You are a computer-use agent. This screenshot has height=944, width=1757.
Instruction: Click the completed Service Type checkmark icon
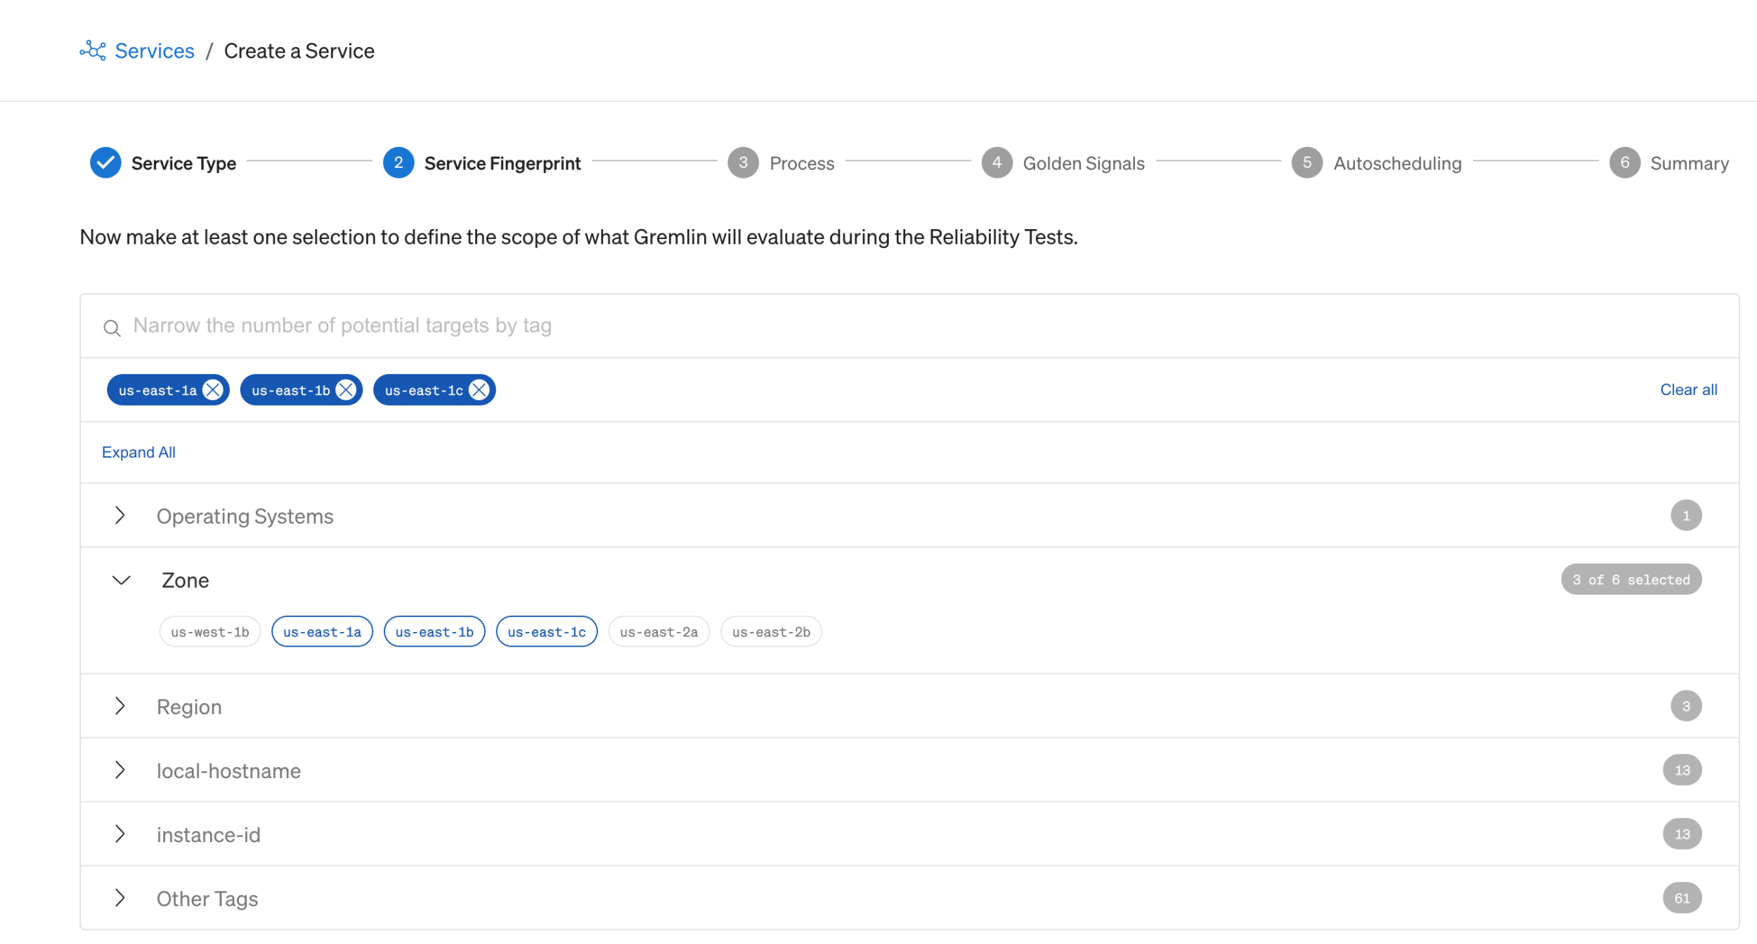tap(106, 162)
